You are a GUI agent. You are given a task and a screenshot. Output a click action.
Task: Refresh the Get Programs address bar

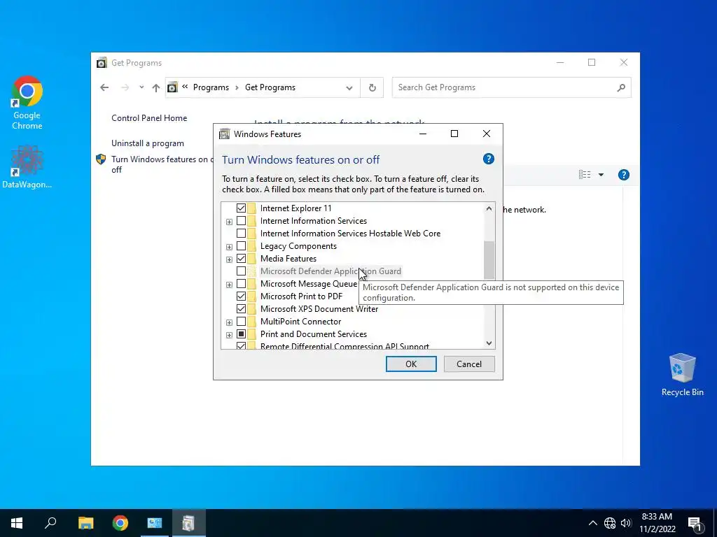pyautogui.click(x=373, y=87)
